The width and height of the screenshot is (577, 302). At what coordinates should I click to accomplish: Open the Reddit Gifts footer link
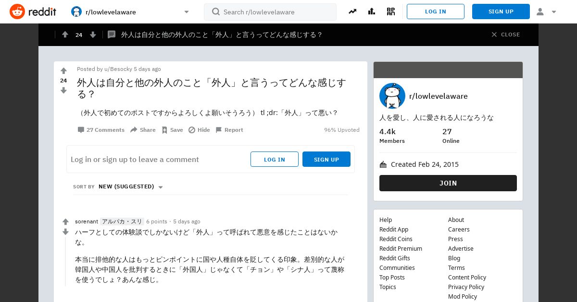395,258
